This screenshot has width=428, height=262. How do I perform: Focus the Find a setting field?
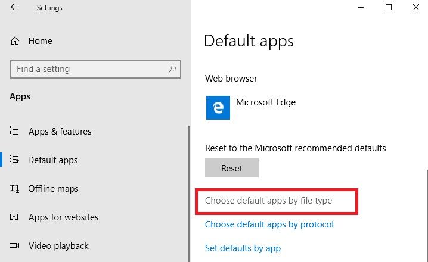pos(95,69)
